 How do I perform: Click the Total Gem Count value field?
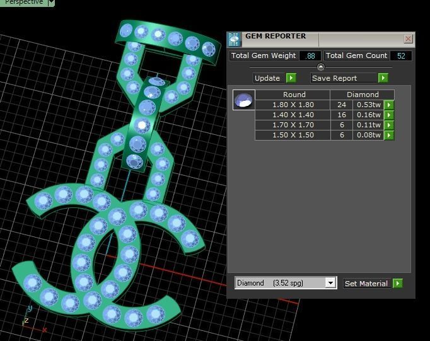click(x=400, y=56)
